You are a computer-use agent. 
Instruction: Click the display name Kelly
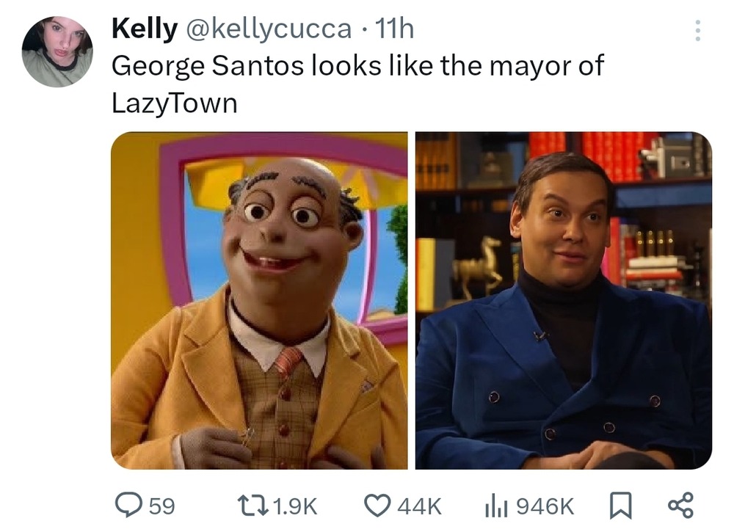click(x=144, y=29)
